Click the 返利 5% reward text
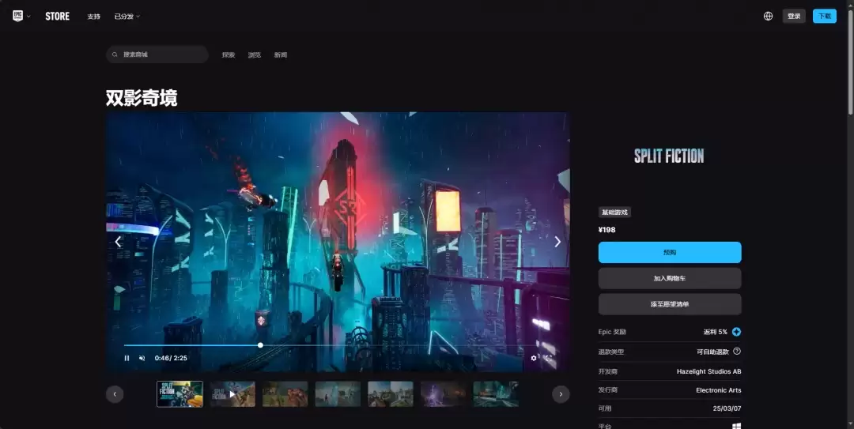 [715, 332]
